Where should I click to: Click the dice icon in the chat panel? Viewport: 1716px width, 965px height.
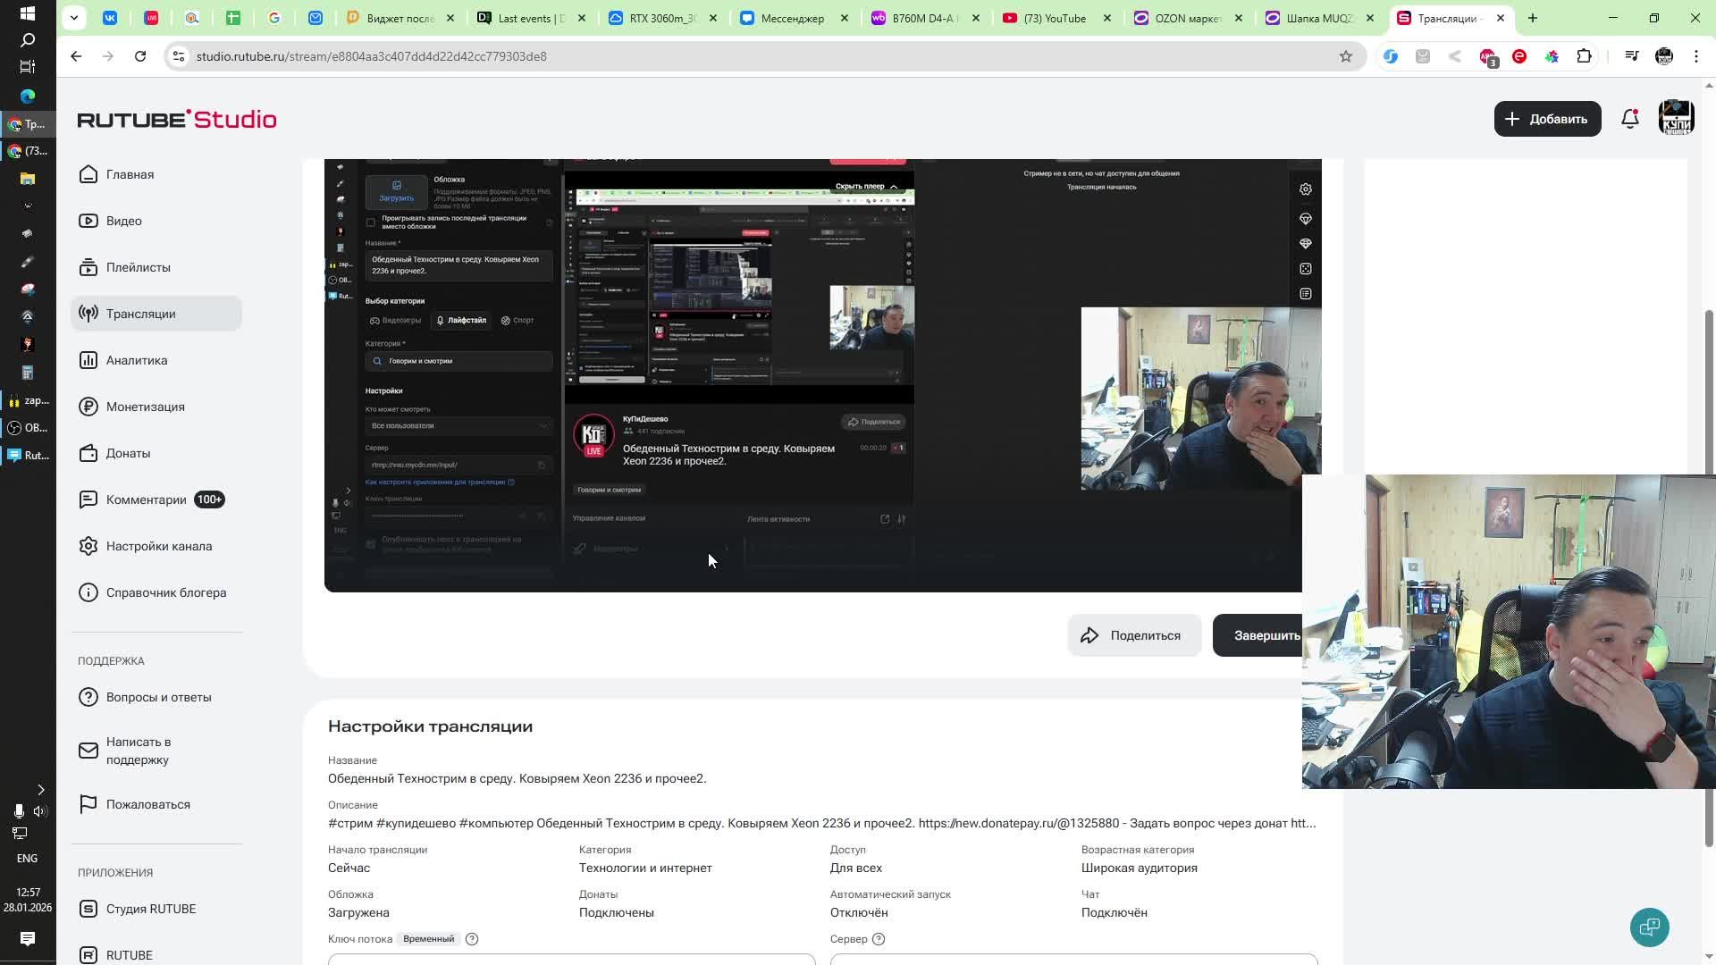pos(1306,269)
